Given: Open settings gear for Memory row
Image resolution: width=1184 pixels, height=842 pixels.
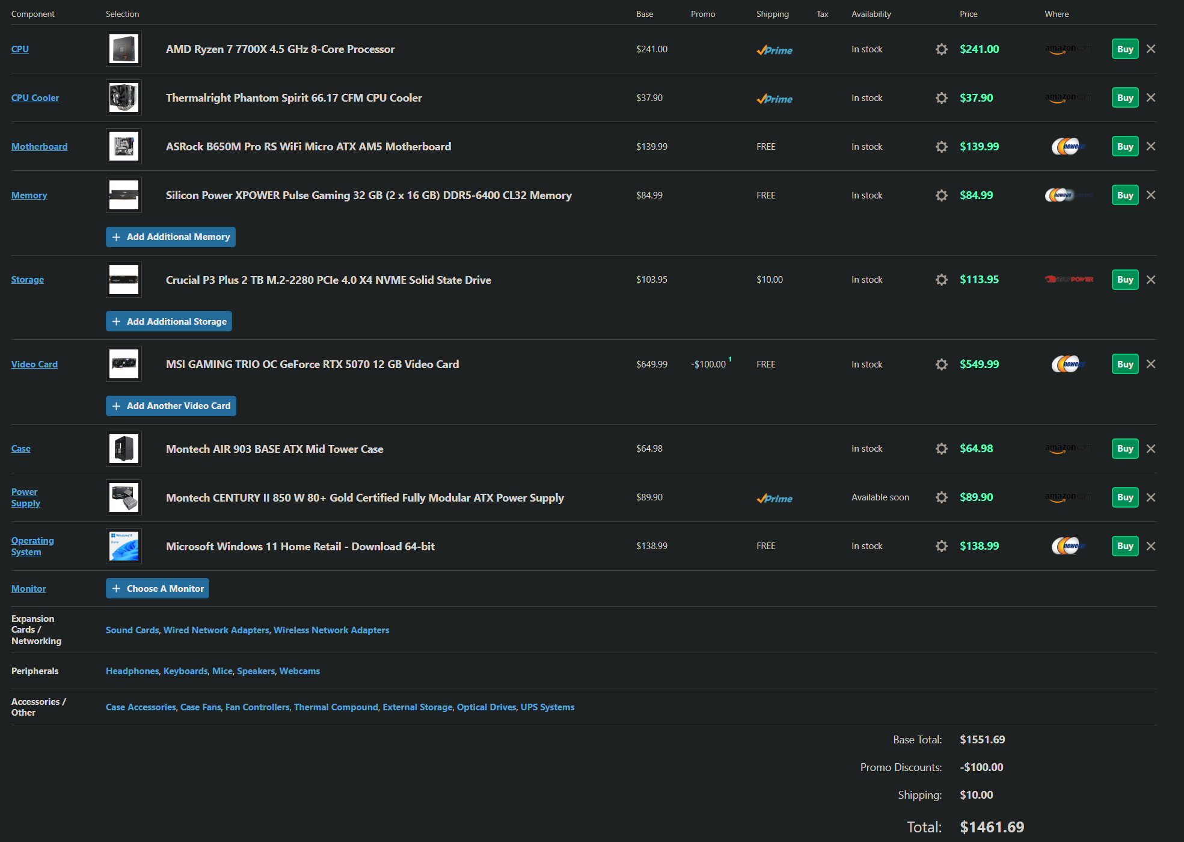Looking at the screenshot, I should (x=942, y=195).
